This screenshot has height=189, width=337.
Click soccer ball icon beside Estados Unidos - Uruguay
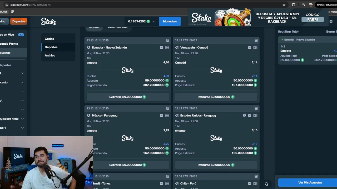click(177, 115)
